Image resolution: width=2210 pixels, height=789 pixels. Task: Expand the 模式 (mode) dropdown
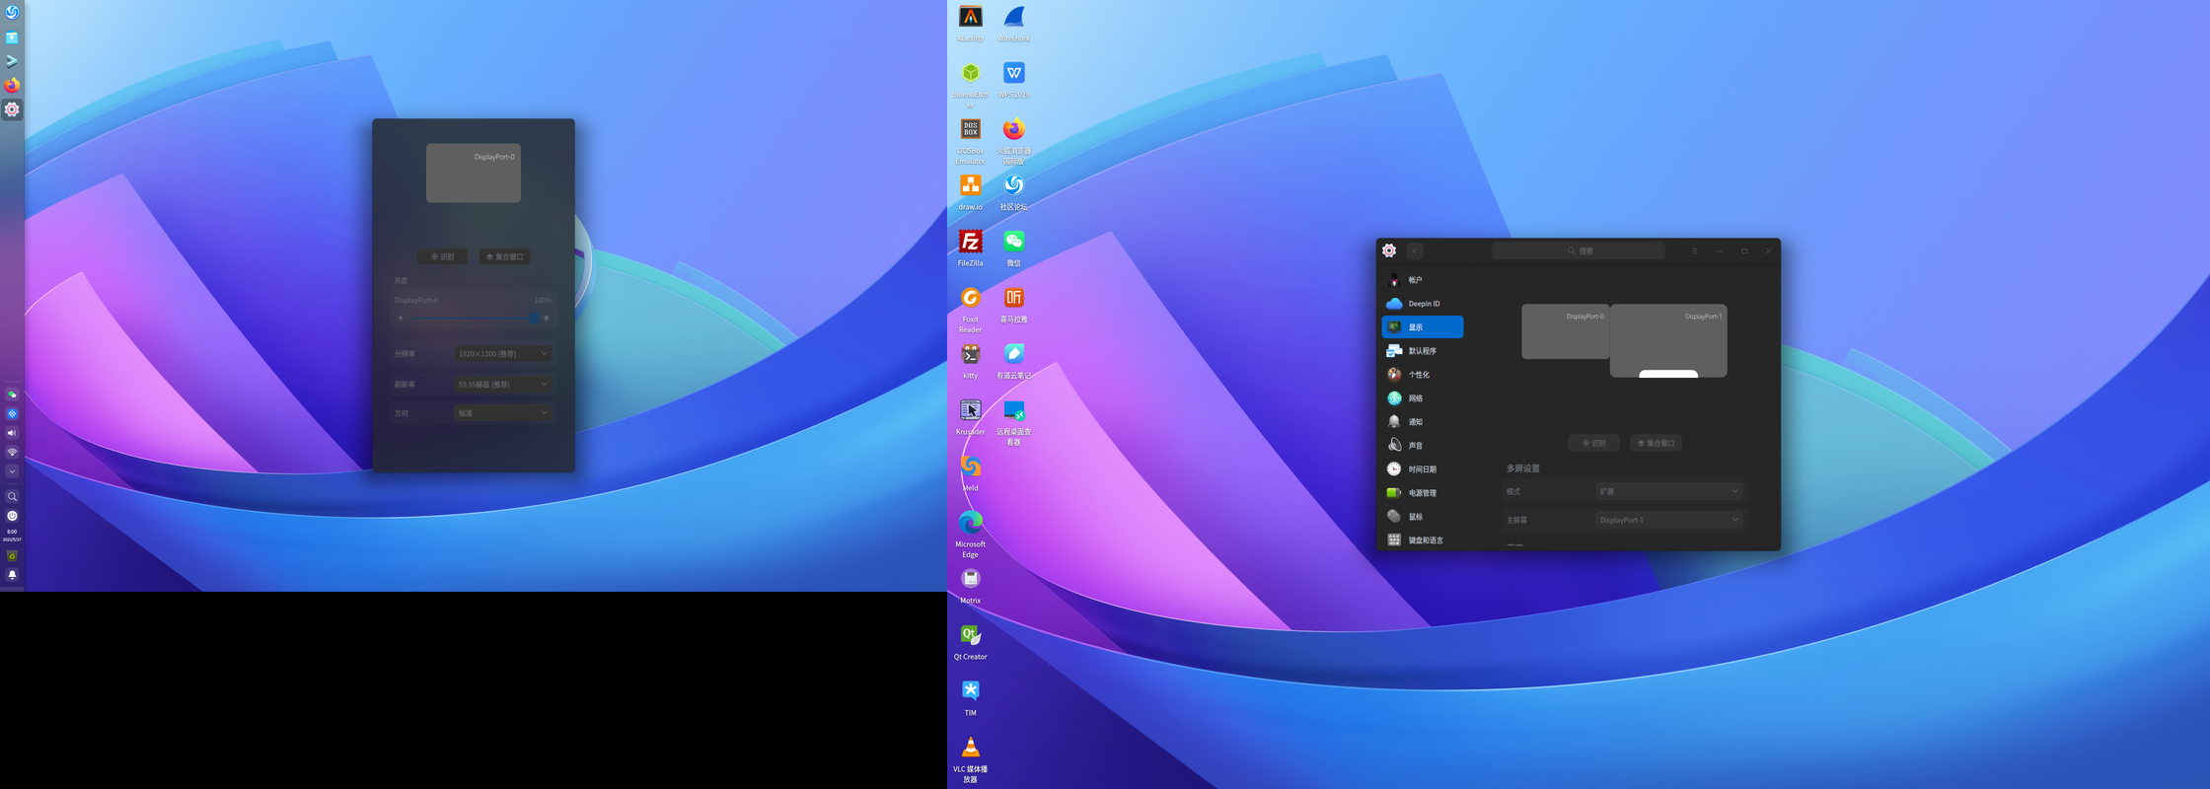[x=1668, y=491]
